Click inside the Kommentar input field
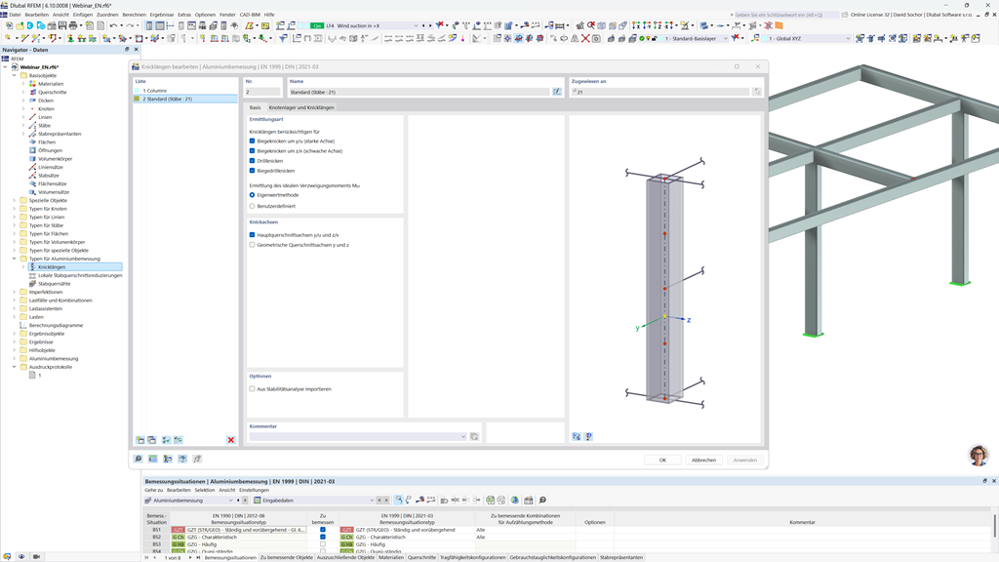The height and width of the screenshot is (562, 999). tap(351, 436)
